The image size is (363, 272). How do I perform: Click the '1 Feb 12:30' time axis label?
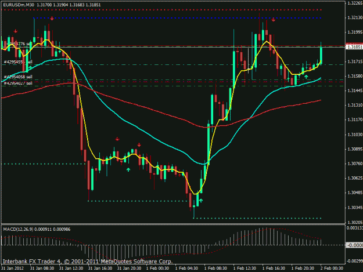pos(245,269)
